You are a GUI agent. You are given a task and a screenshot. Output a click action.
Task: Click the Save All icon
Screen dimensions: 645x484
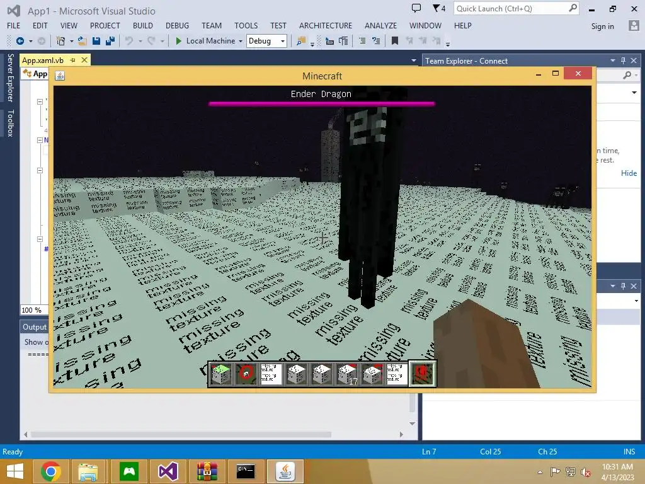tap(110, 41)
